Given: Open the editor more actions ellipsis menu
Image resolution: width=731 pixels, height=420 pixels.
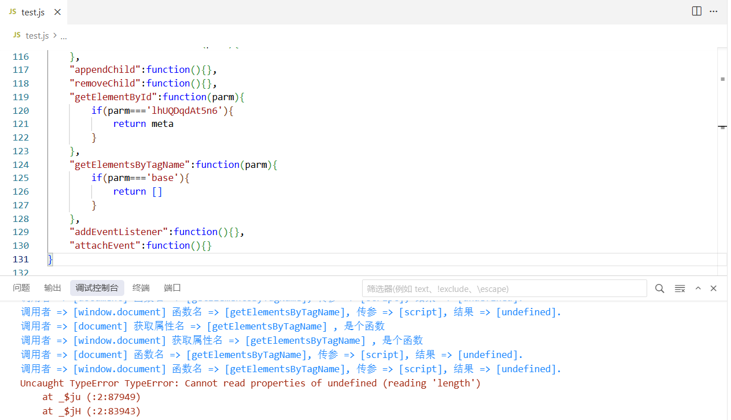Looking at the screenshot, I should pyautogui.click(x=713, y=11).
